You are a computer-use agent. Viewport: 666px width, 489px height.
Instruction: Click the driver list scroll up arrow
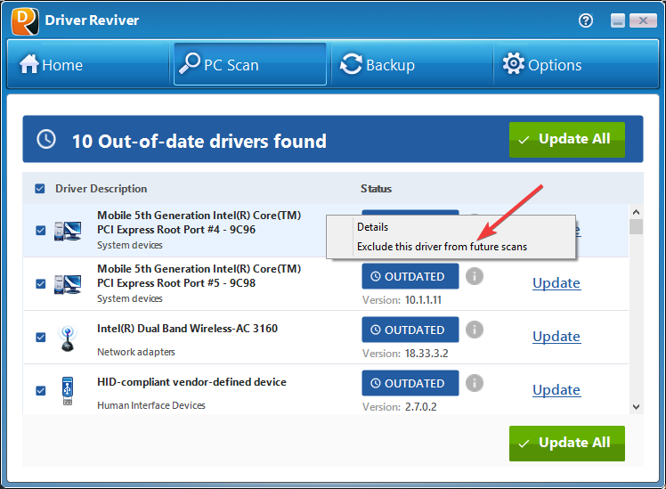[636, 212]
